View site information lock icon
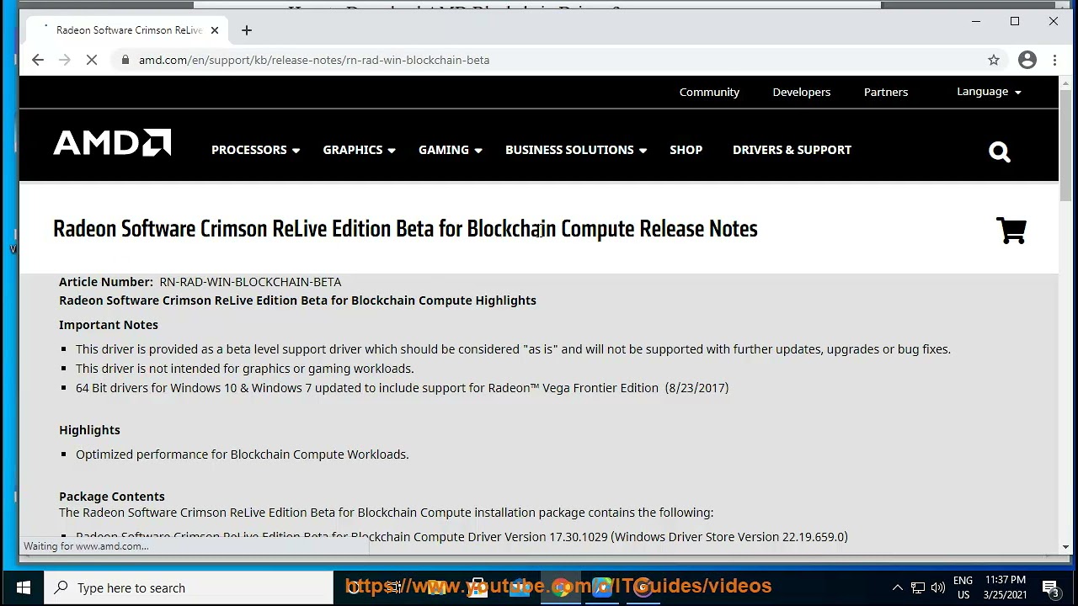This screenshot has height=606, width=1078. click(x=125, y=60)
